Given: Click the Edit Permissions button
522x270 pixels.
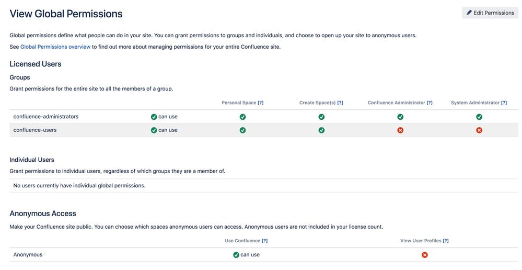Looking at the screenshot, I should pos(490,13).
